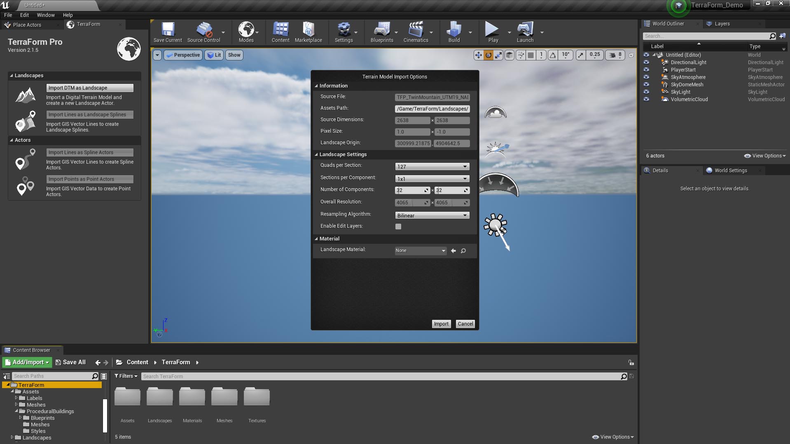Image resolution: width=790 pixels, height=444 pixels.
Task: Use selected asset arrow for Landscape Material
Action: 453,251
